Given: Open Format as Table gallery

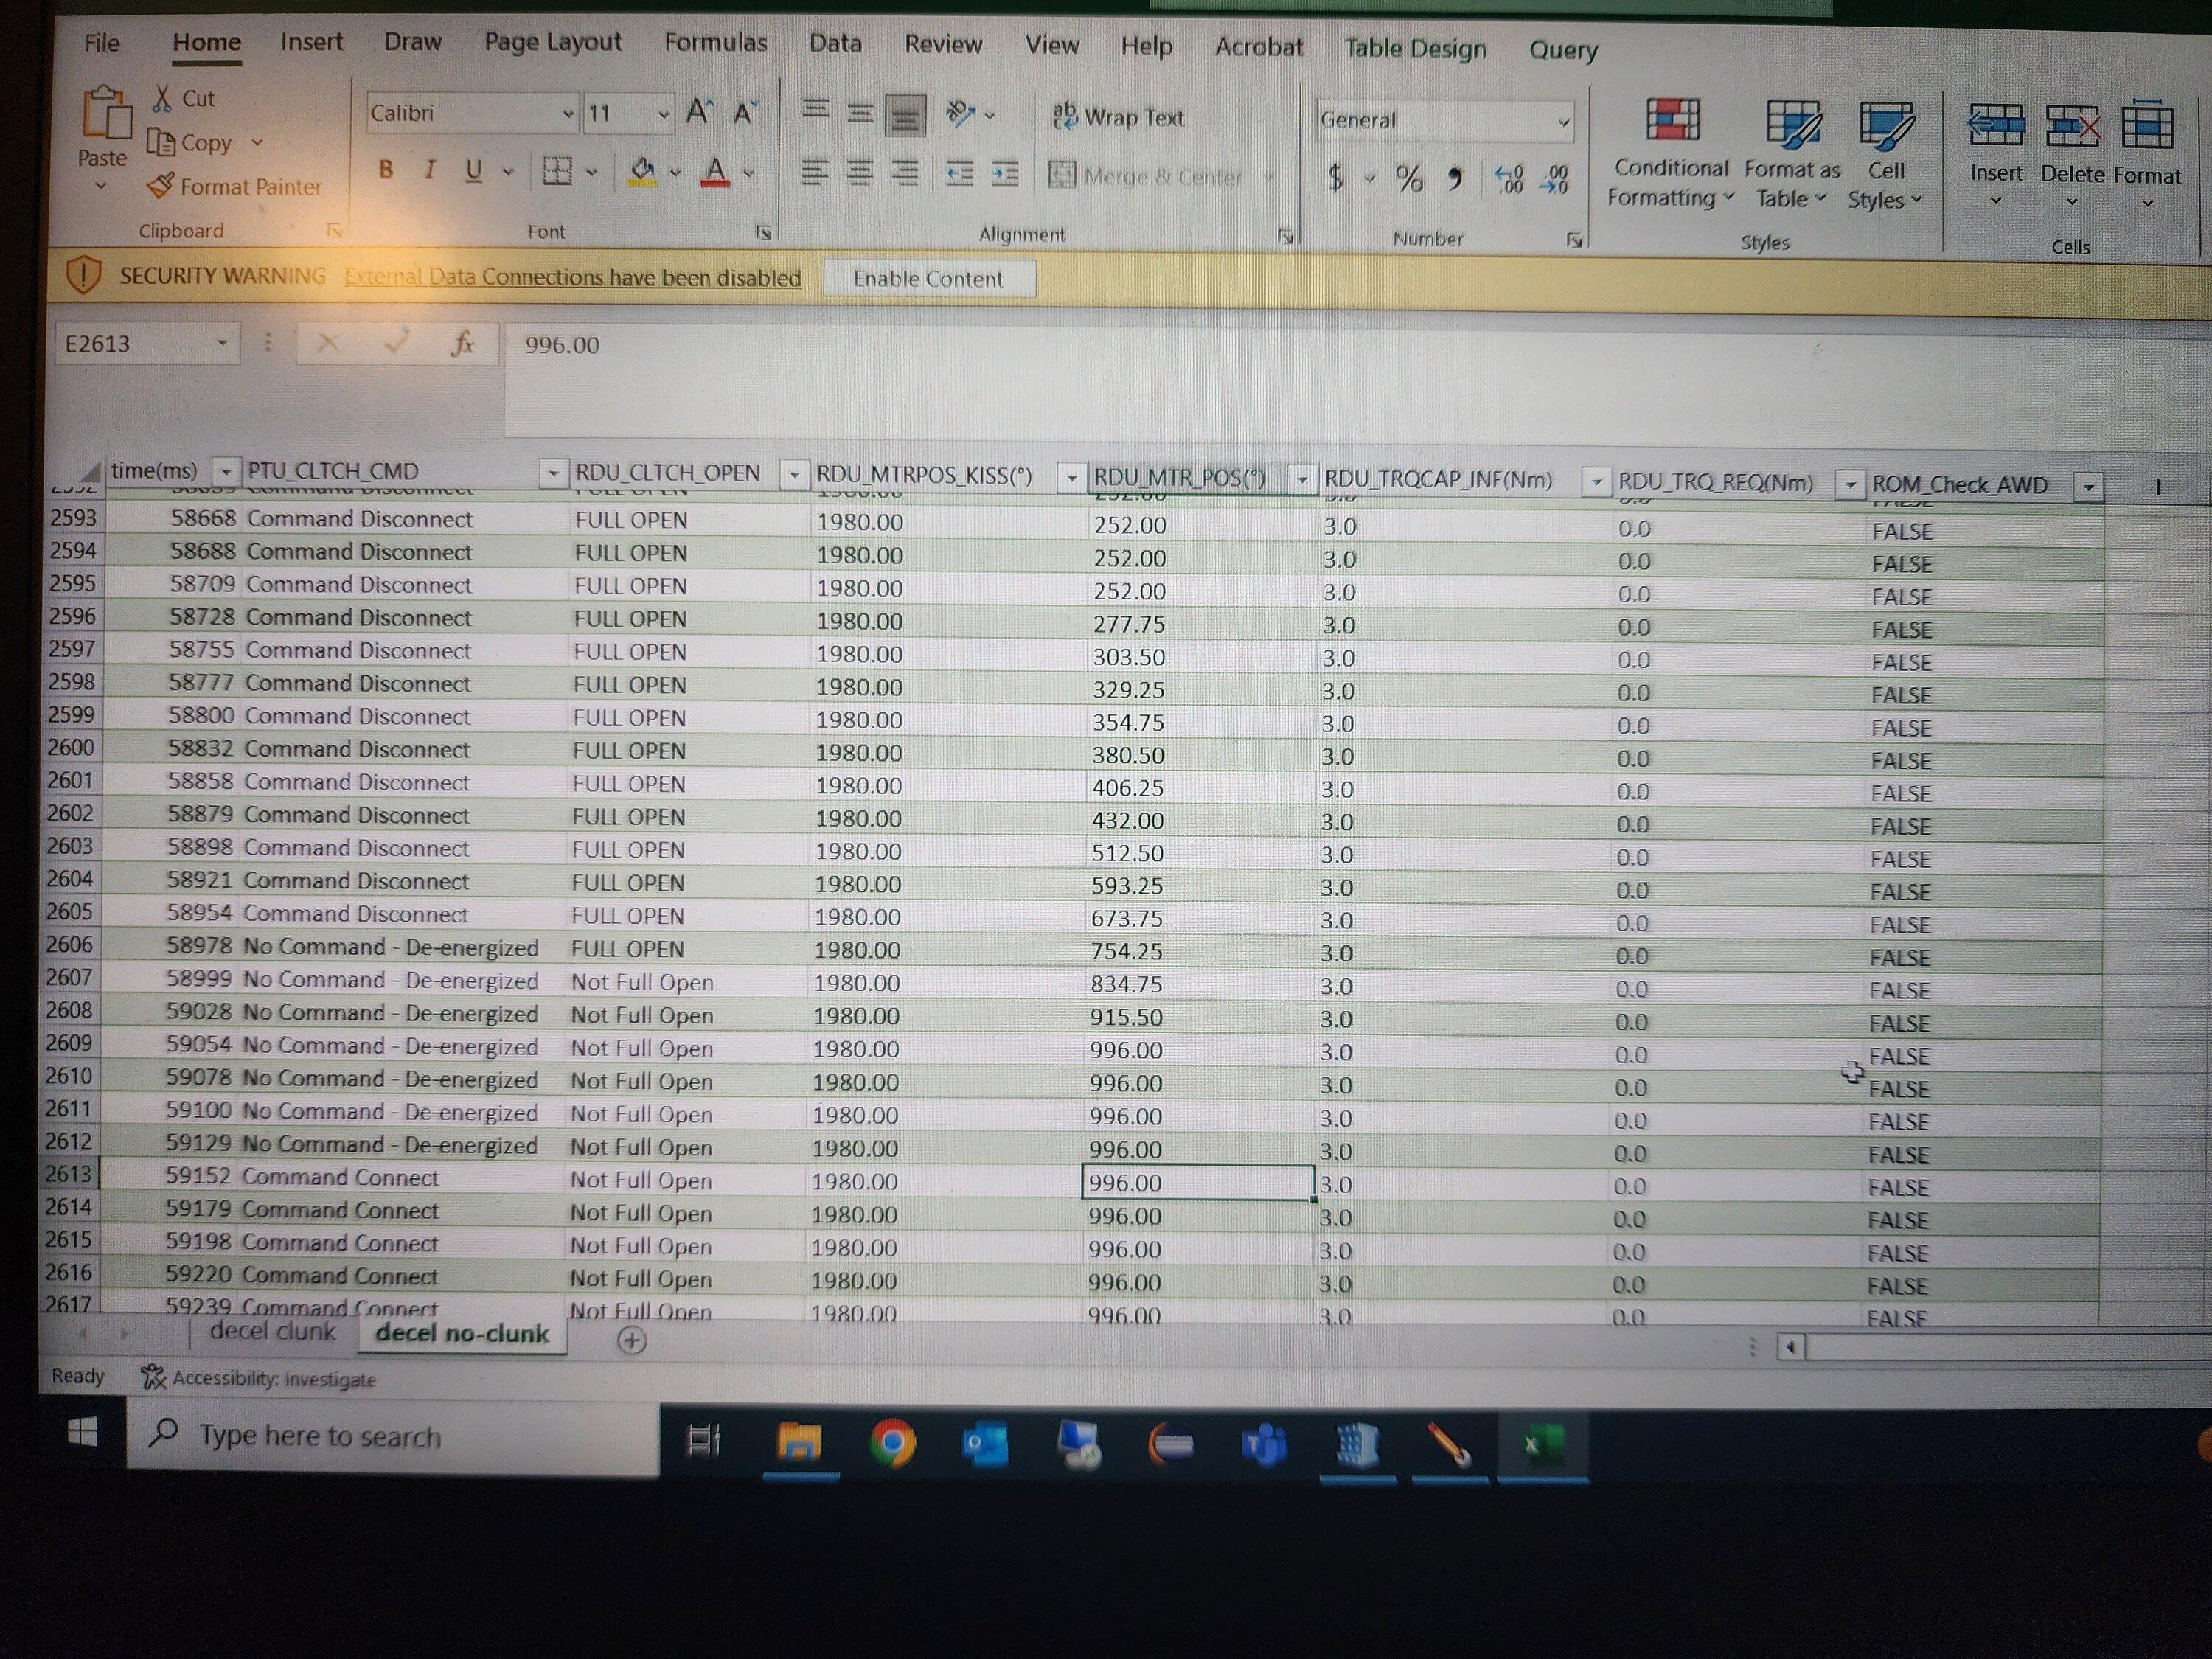Looking at the screenshot, I should click(x=1792, y=155).
